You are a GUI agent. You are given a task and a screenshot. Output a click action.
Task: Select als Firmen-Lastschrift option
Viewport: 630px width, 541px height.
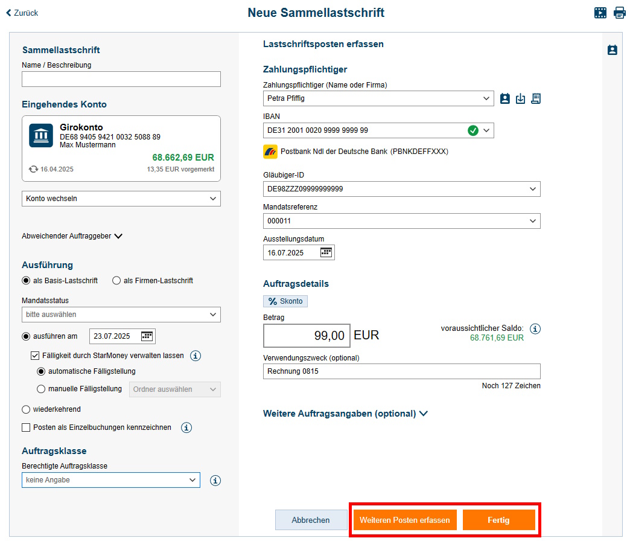tap(116, 281)
